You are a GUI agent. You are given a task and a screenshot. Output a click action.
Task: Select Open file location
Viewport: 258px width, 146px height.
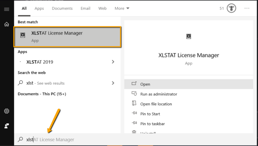coord(156,104)
